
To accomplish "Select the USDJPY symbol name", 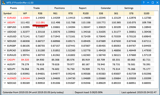I will [11, 22].
